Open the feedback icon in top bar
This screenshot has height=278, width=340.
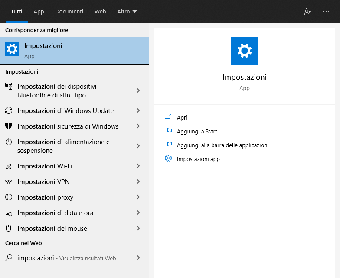click(x=308, y=11)
